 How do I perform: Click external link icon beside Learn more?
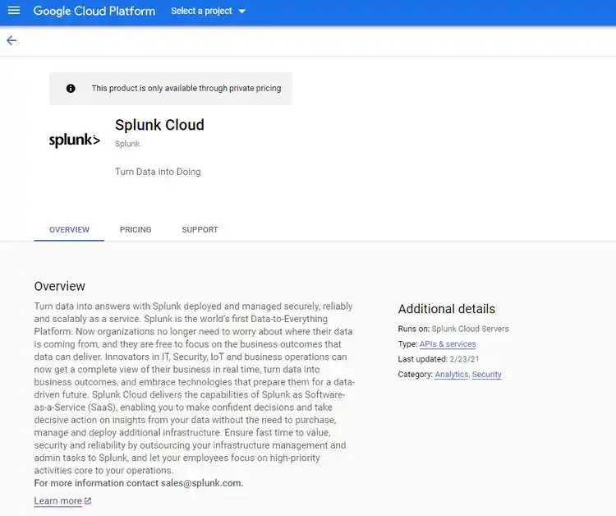(x=88, y=501)
